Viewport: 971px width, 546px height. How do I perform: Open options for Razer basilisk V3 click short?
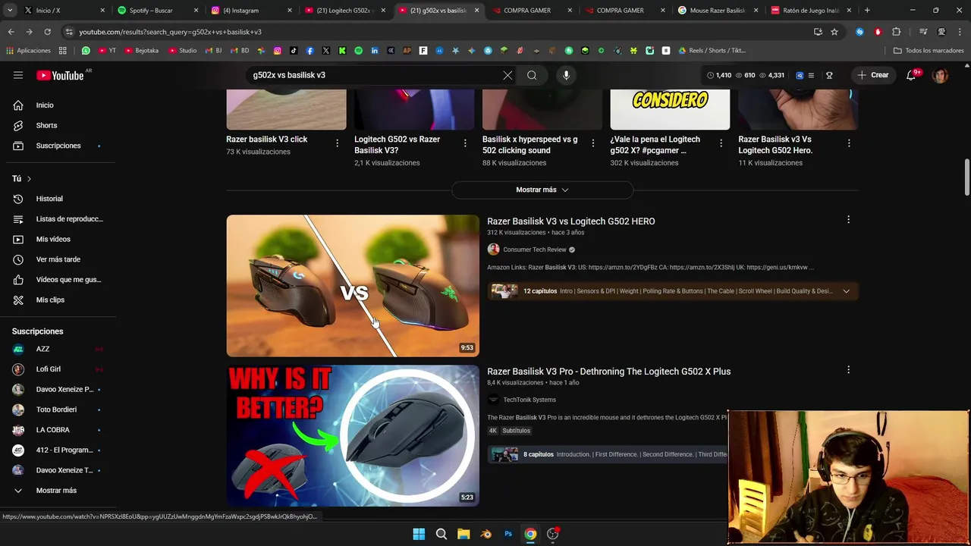pyautogui.click(x=338, y=143)
